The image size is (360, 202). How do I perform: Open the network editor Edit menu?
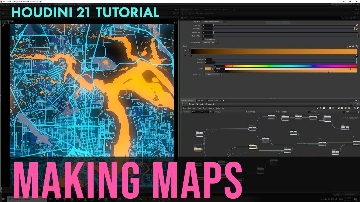coord(190,108)
